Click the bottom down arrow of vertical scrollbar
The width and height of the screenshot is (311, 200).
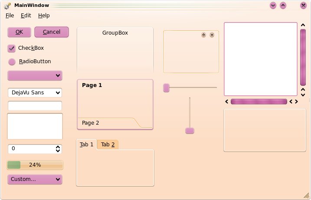303,95
